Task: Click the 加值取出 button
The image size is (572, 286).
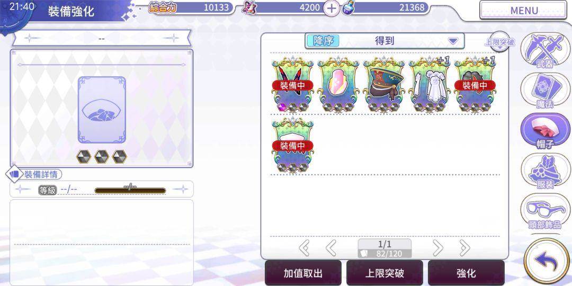Action: (303, 273)
